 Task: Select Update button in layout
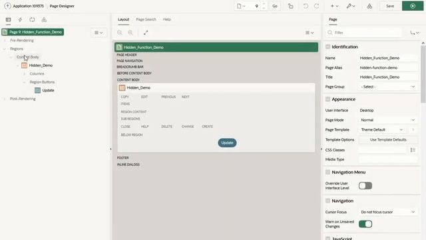pos(227,143)
